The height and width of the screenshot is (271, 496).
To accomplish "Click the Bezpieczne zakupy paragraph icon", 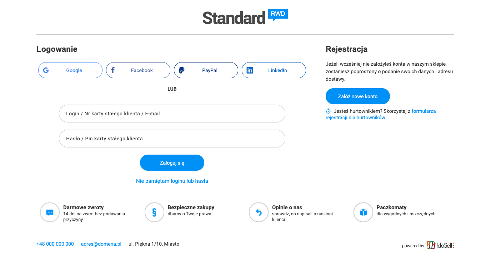I will point(154,212).
